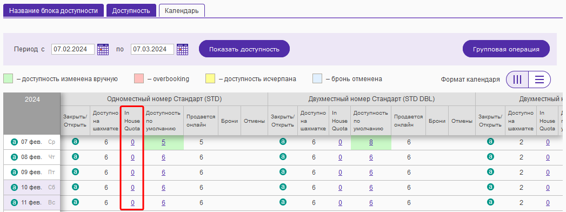Switch to Название блока доступности tab
The image size is (566, 212).
(54, 10)
